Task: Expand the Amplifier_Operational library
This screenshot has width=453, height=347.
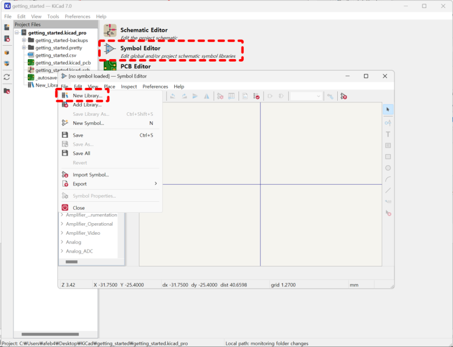Action: coord(62,224)
